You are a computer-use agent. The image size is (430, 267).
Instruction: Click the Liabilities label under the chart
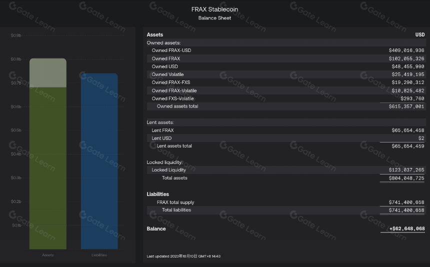click(99, 255)
